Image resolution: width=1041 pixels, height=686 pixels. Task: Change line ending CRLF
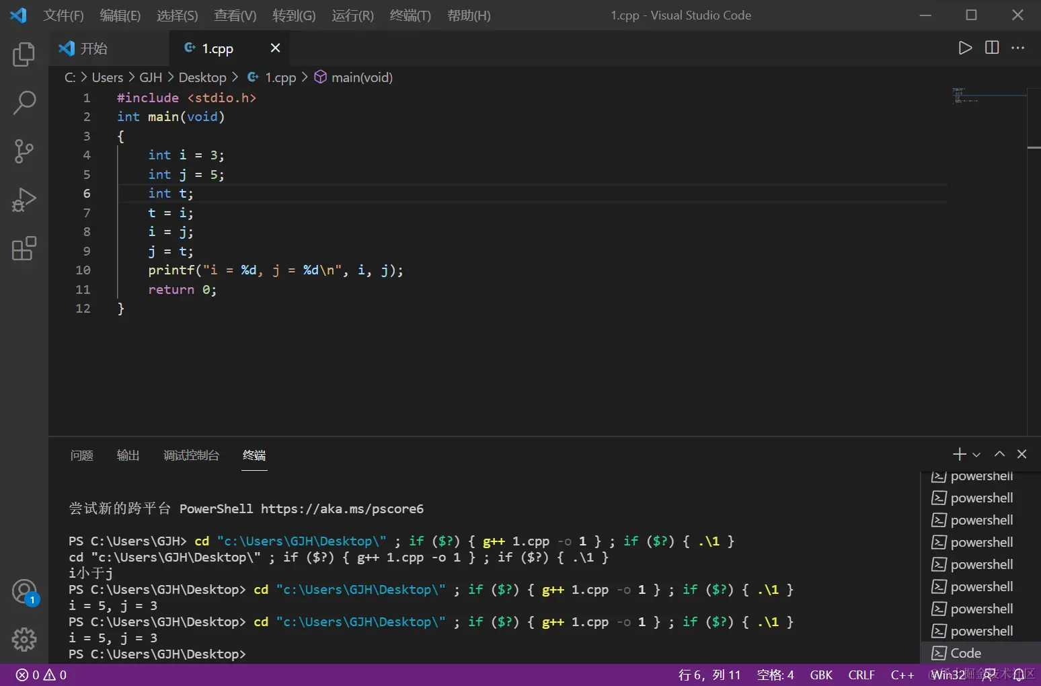[861, 675]
